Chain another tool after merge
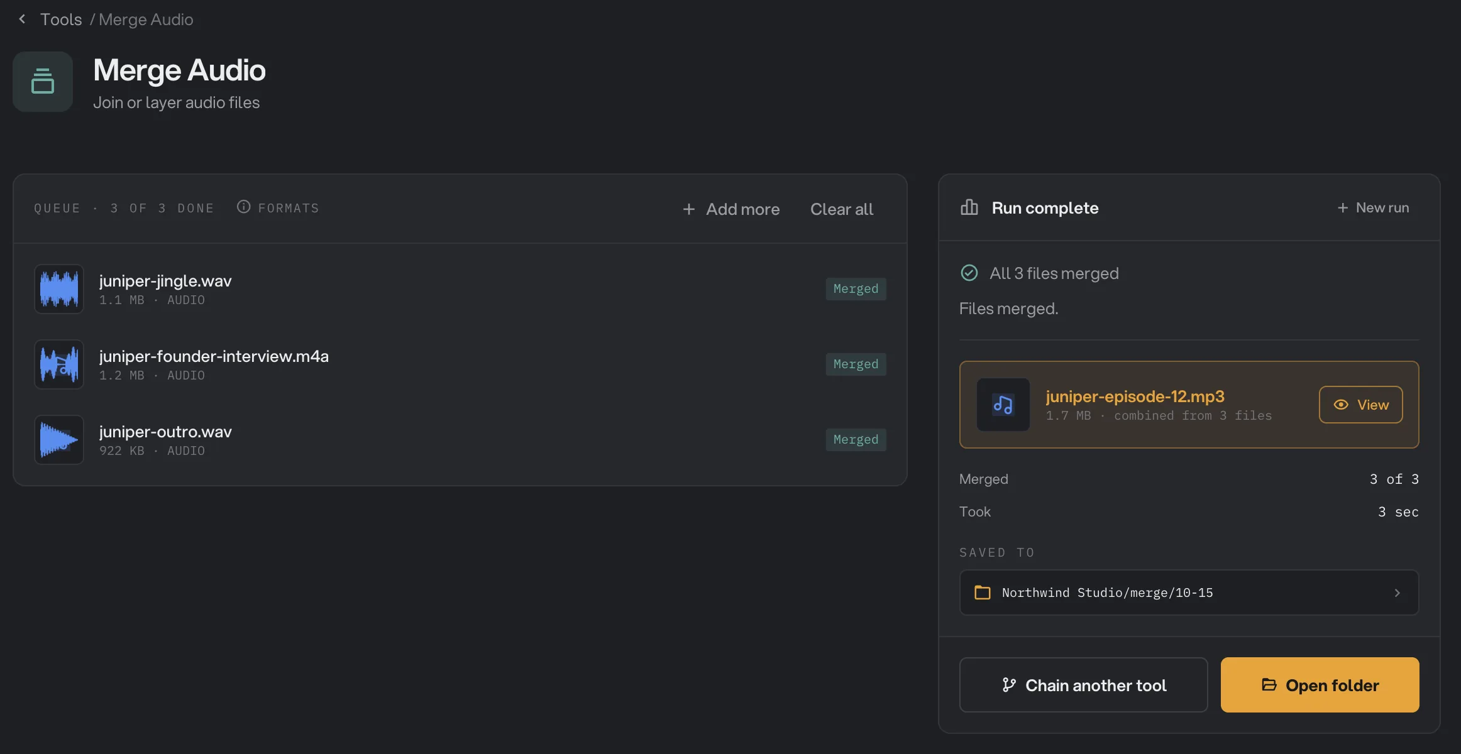This screenshot has width=1461, height=754. (1083, 685)
